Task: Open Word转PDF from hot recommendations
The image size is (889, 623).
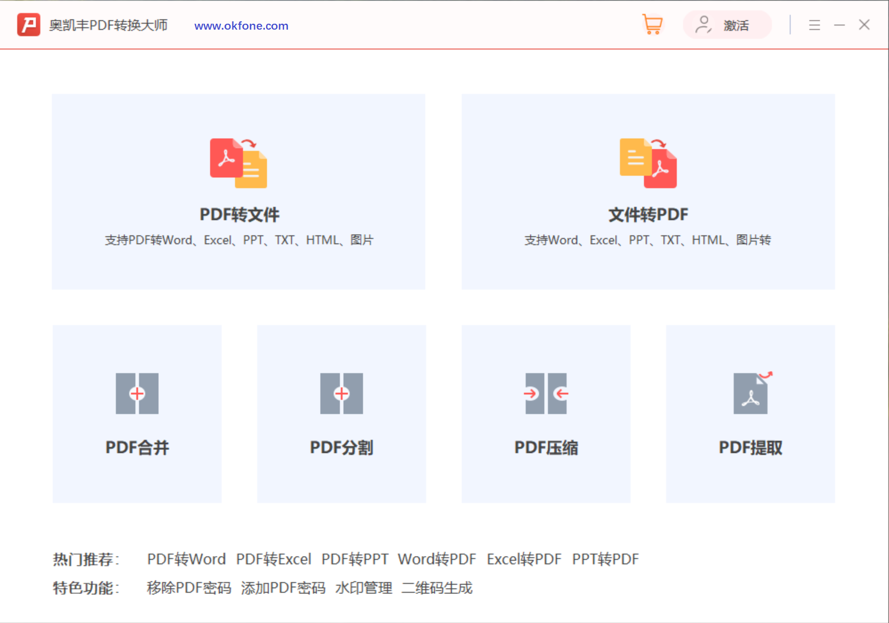Action: point(437,558)
